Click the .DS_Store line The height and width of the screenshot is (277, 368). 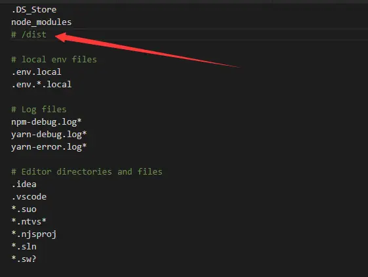click(34, 10)
